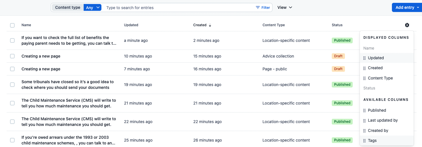Click drag handle icon beside Published column

tap(364, 111)
